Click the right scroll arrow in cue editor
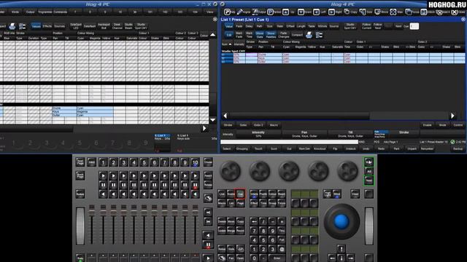The image size is (467, 262). point(452,116)
